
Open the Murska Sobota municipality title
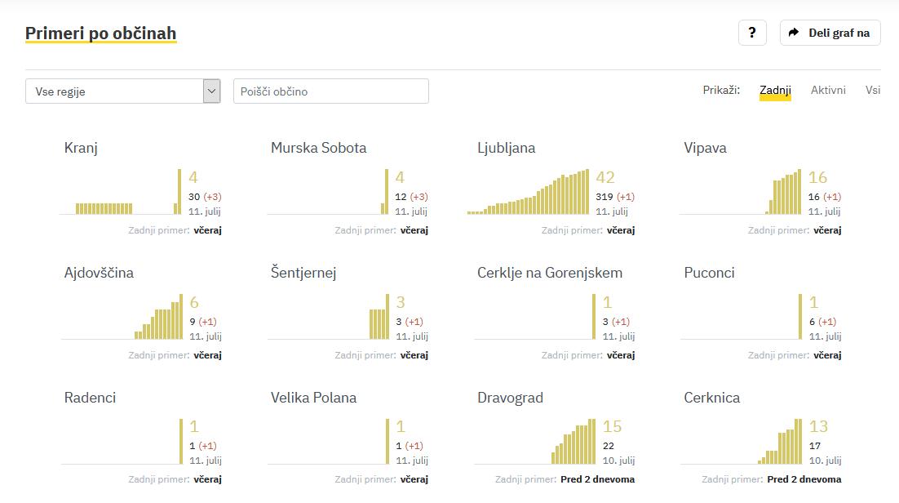point(318,148)
